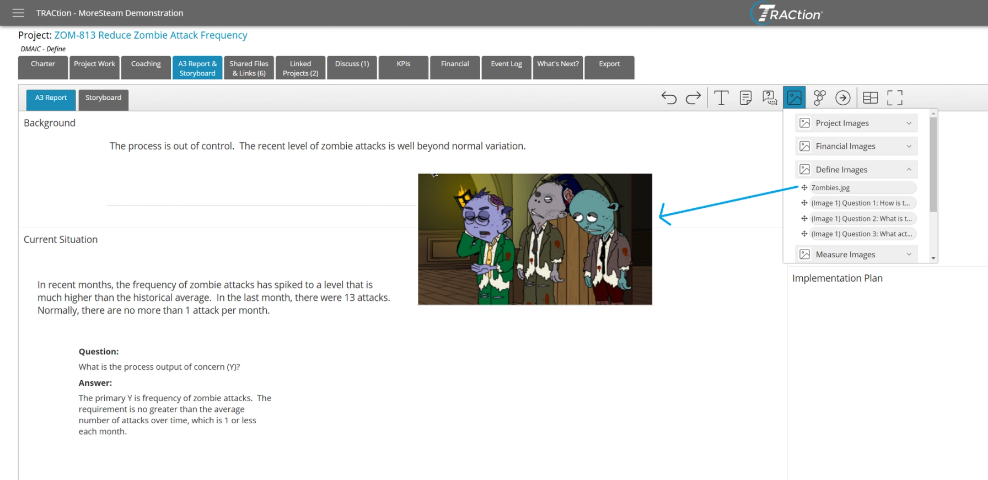Open the Financial tab
Screen dimensions: 988x480
455,68
